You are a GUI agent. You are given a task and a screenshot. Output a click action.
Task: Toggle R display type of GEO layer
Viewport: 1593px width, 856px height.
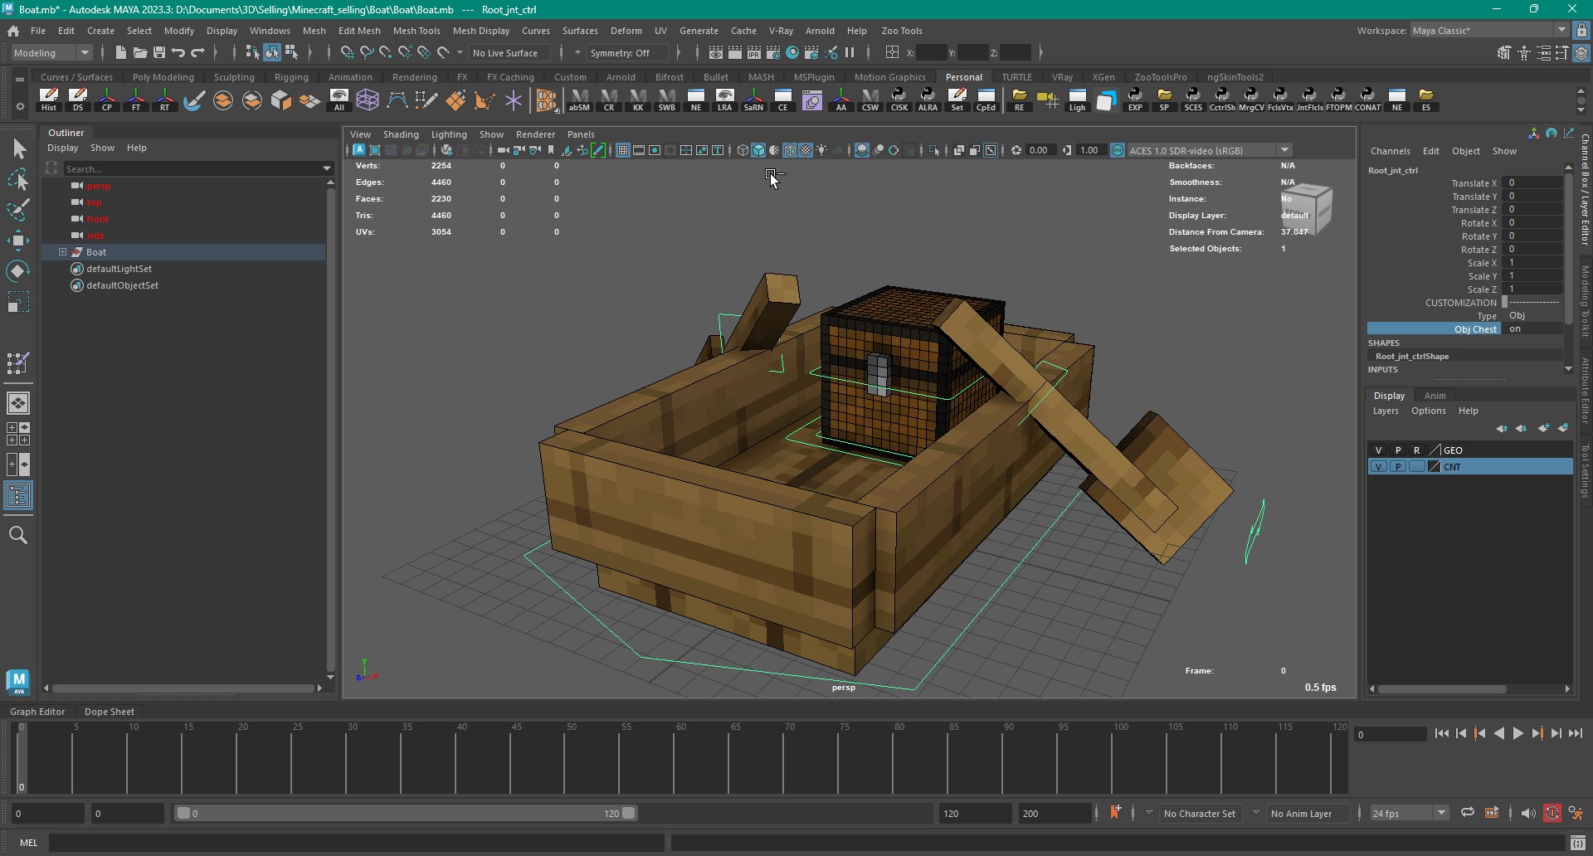tap(1417, 450)
